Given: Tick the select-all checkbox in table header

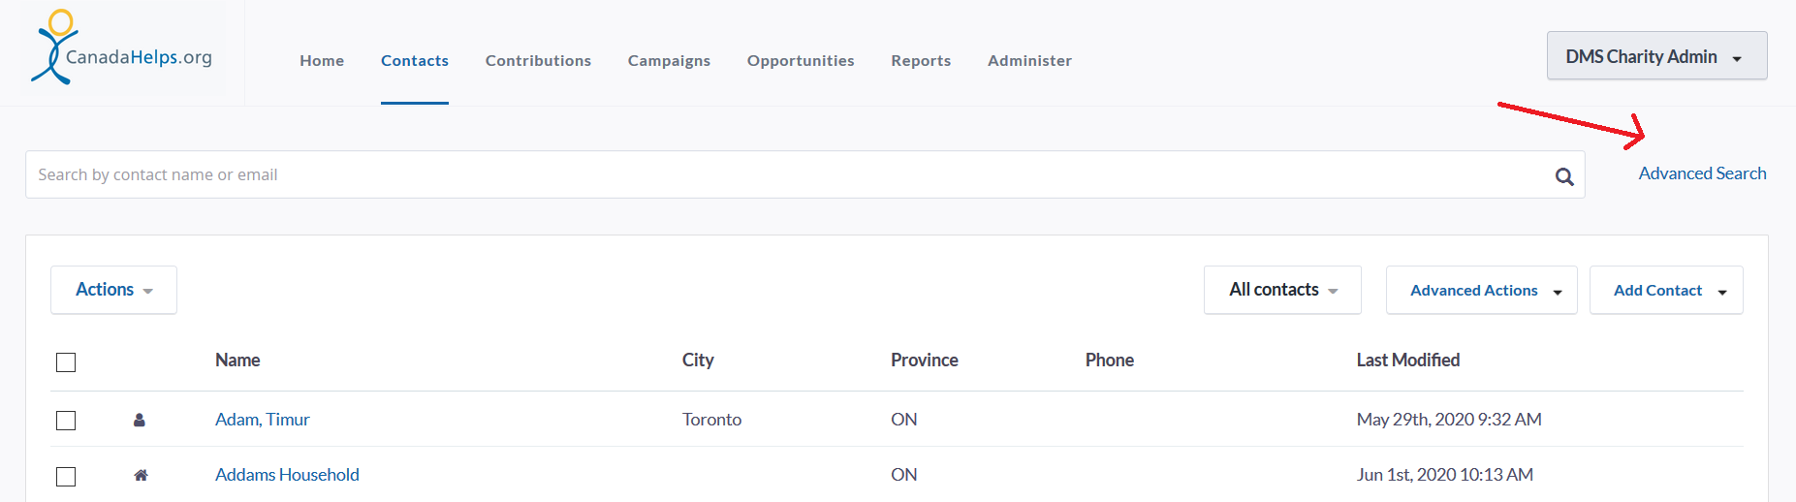Looking at the screenshot, I should pos(66,362).
